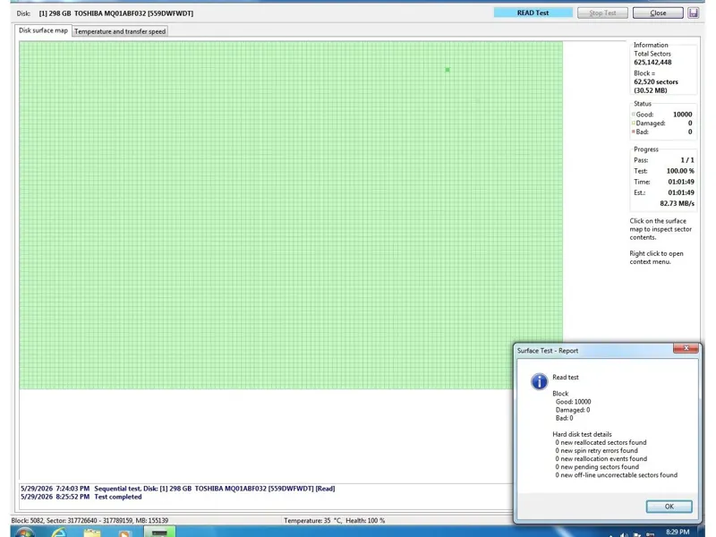
Task: Click the Bad status color swatch
Action: [x=634, y=132]
